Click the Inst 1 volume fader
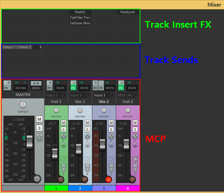This screenshot has height=193, width=224. point(55,154)
